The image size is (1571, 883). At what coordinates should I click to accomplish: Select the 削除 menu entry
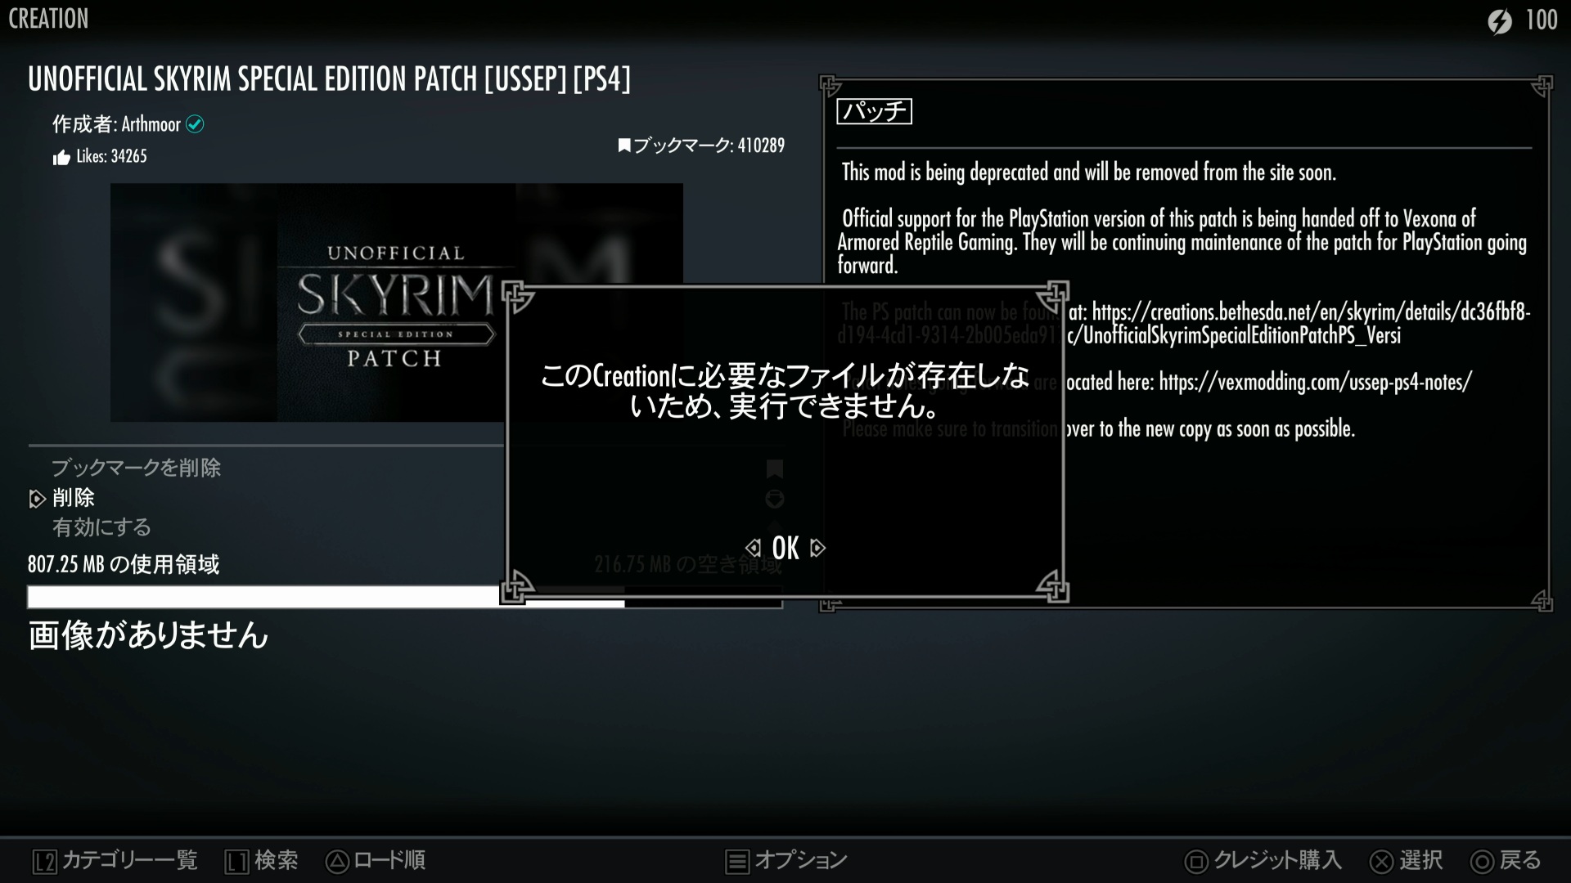click(x=74, y=498)
